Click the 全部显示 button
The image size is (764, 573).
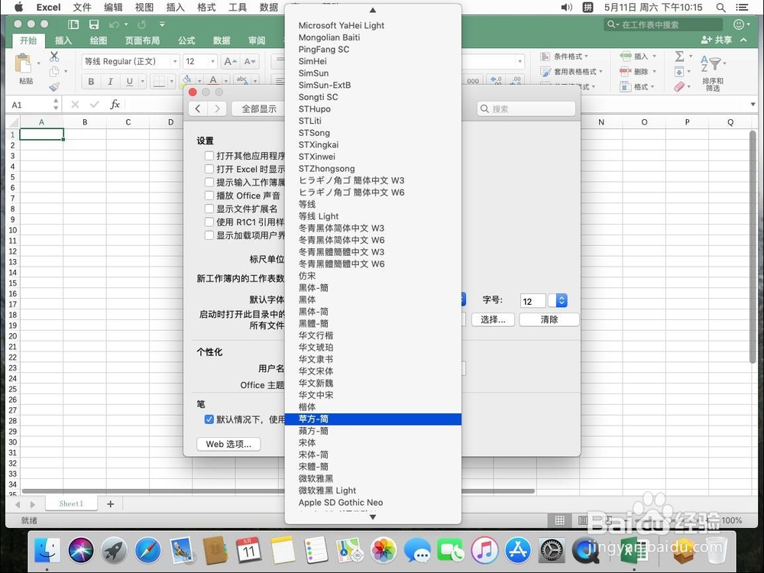(x=259, y=108)
